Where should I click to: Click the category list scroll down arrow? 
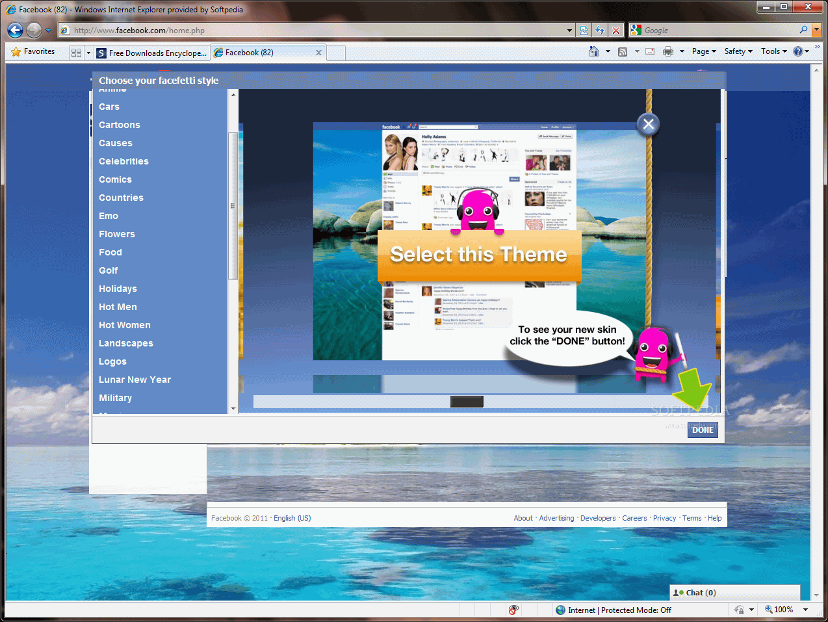click(x=233, y=408)
